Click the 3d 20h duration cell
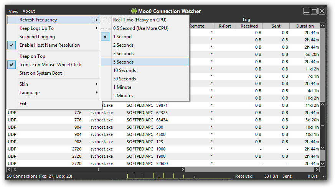Image resolution: width=335 pixels, height=188 pixels. point(312,120)
